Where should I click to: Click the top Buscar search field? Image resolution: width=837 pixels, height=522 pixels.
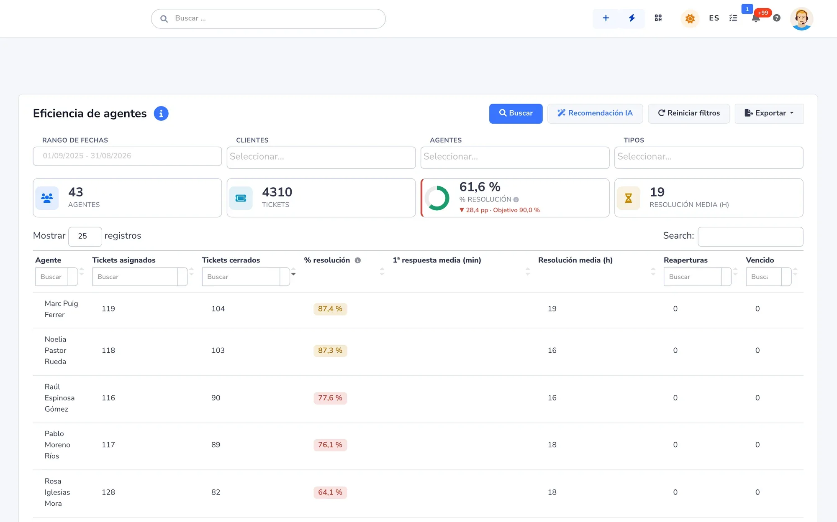tap(268, 19)
